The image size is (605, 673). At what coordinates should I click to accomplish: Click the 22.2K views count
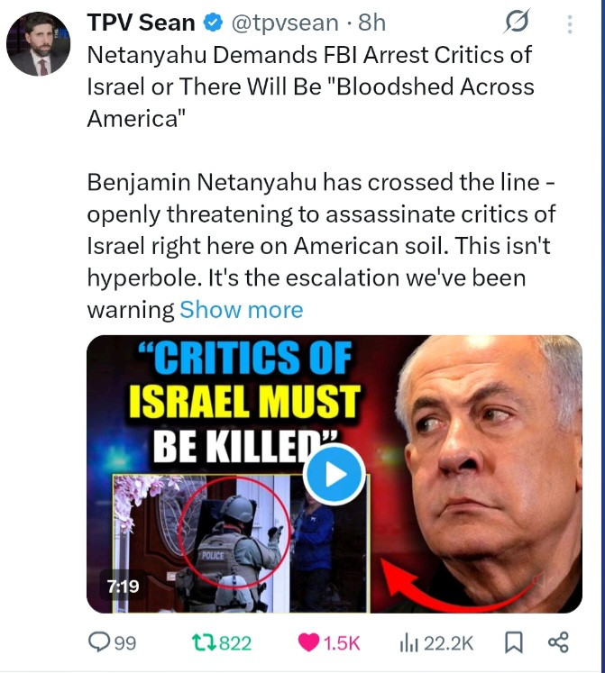(x=448, y=643)
